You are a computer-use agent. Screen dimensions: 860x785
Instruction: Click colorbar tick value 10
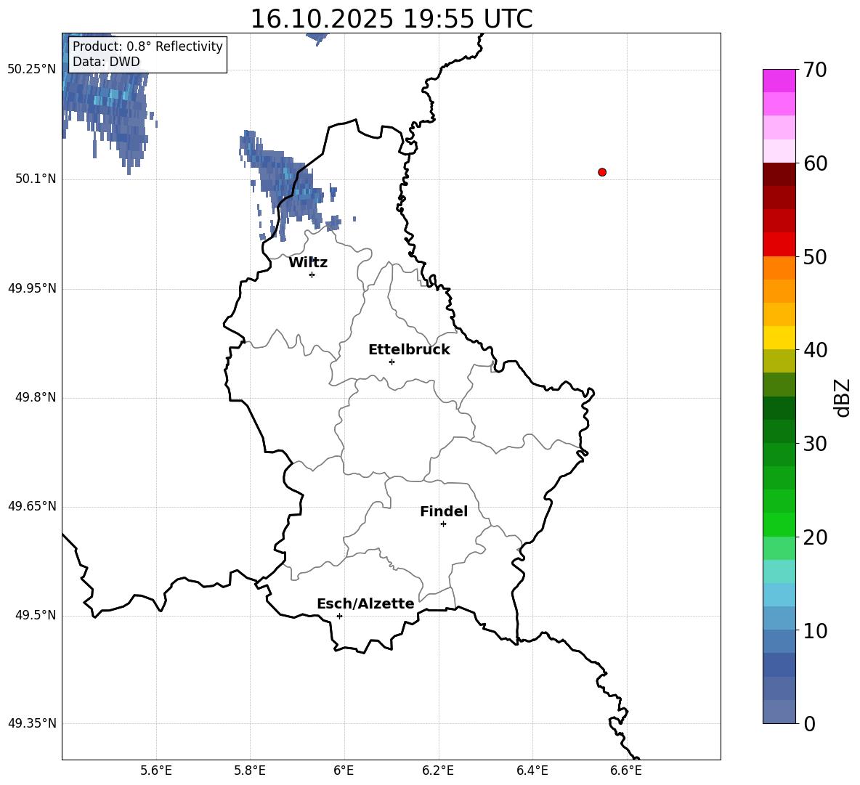click(x=815, y=631)
